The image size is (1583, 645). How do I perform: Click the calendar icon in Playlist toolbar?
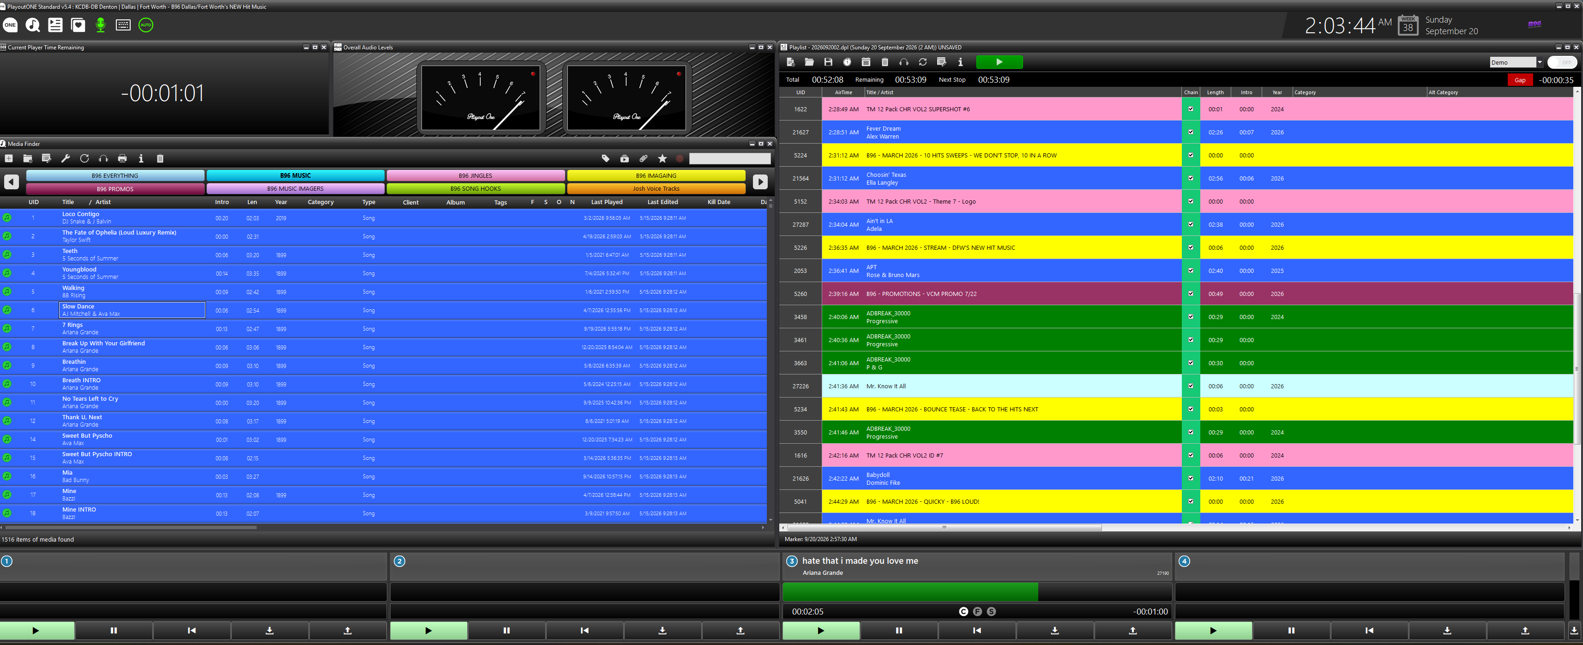[x=866, y=62]
